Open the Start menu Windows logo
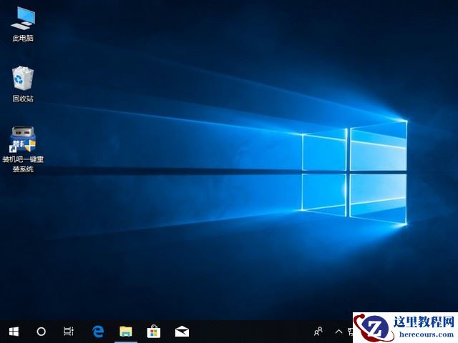Viewport: 458px width, 343px height. click(14, 332)
